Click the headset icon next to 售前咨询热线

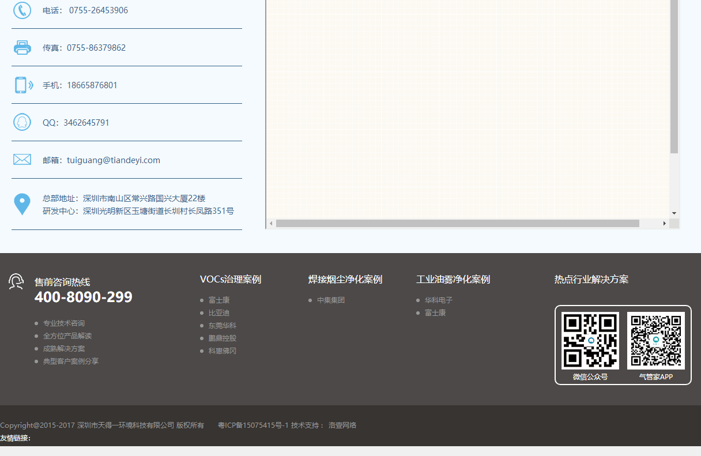tap(16, 282)
